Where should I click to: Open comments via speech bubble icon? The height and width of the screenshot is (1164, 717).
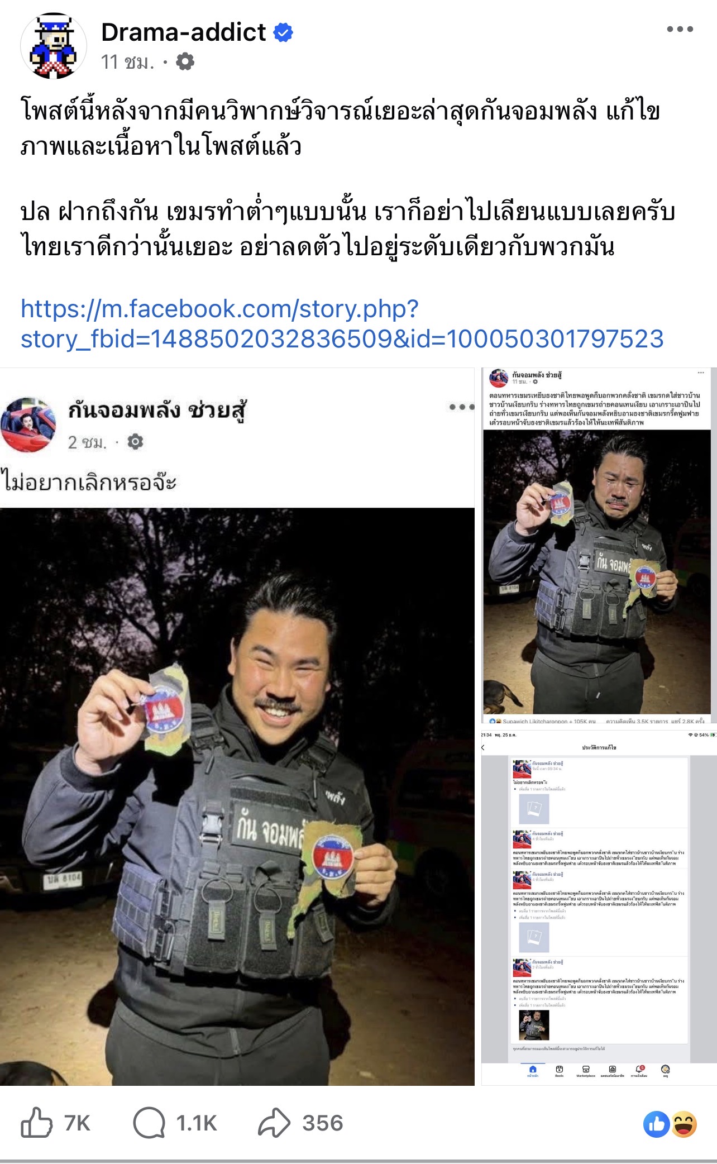[149, 1122]
